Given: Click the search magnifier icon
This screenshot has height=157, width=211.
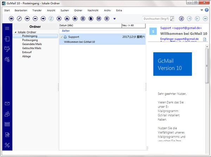Looking at the screenshot, I should coord(172,19).
